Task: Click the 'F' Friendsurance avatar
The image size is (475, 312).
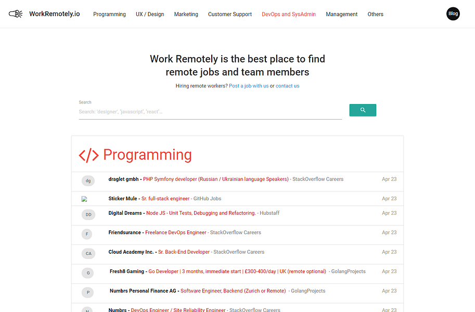Action: click(x=87, y=234)
